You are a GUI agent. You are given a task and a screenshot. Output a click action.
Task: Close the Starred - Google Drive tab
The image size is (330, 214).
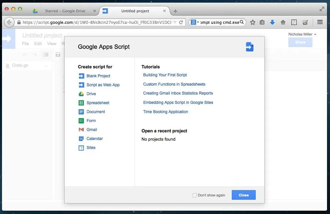point(95,11)
